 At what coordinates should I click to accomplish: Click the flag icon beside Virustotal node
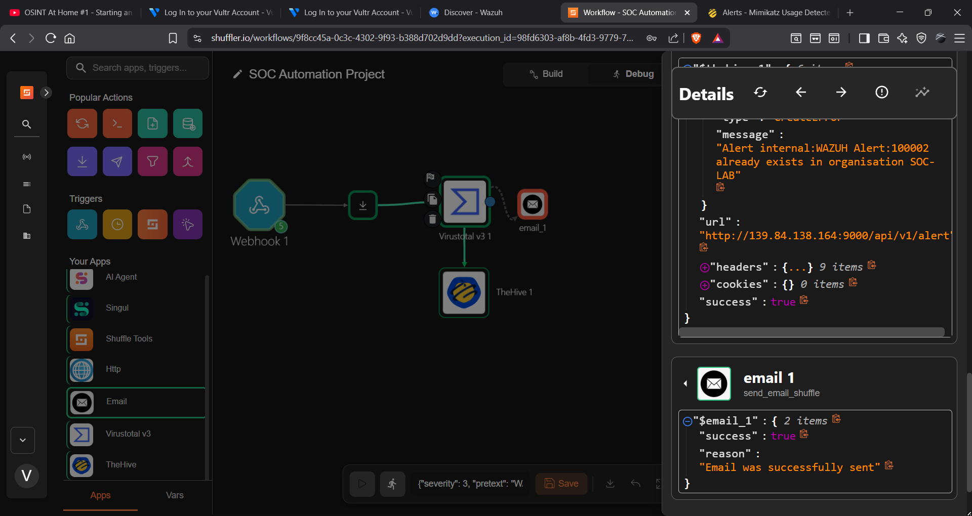(x=430, y=178)
